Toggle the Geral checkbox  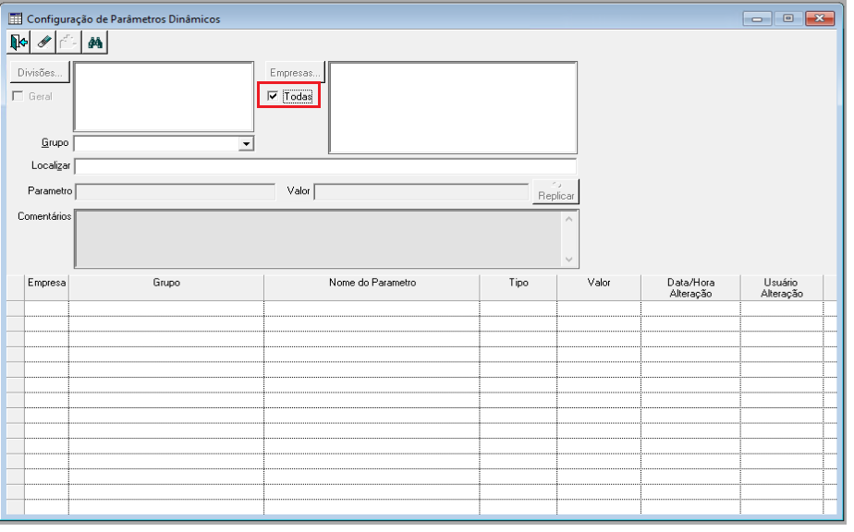(18, 96)
